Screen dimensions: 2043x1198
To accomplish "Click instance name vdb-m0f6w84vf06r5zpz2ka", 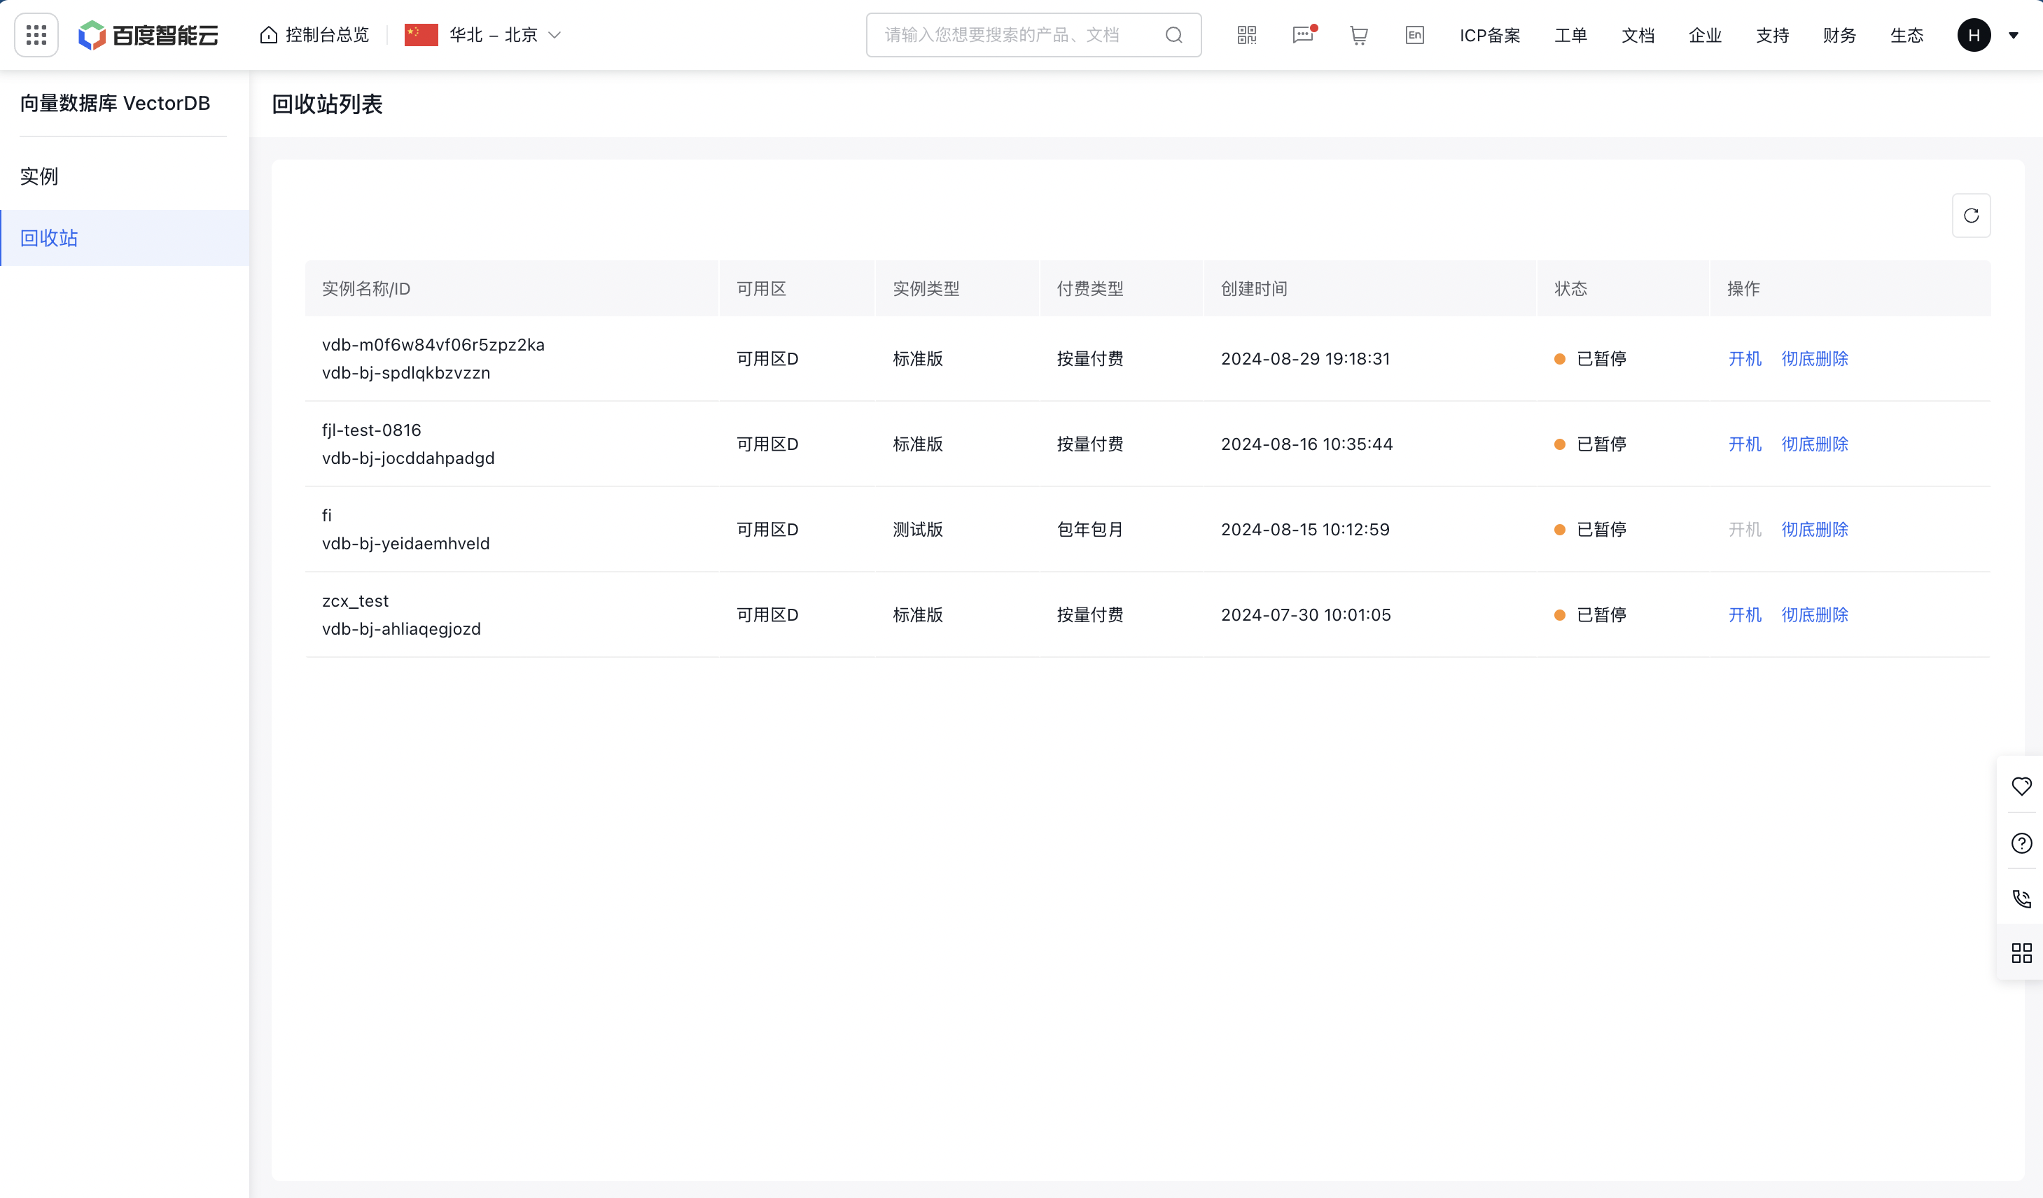I will coord(433,344).
